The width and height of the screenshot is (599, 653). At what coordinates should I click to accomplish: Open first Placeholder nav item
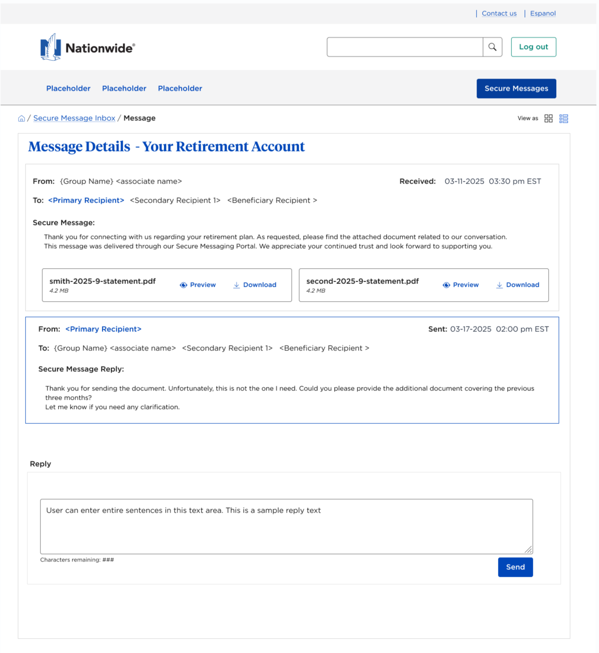point(68,88)
